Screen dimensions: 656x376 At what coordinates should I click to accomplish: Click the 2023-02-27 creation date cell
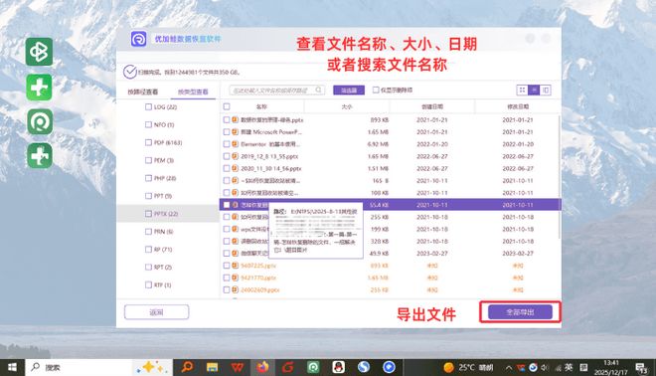tap(432, 254)
